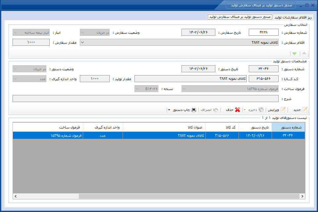Maximize the window
This screenshot has width=318, height=212.
307,5
